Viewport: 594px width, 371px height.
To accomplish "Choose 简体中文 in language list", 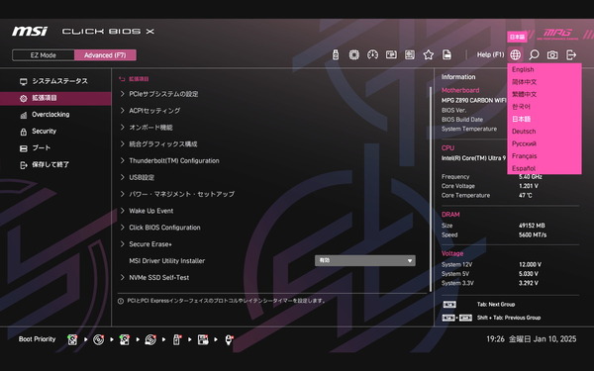I will pyautogui.click(x=525, y=82).
